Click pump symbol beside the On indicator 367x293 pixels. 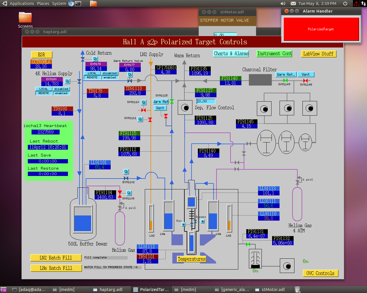point(287,266)
